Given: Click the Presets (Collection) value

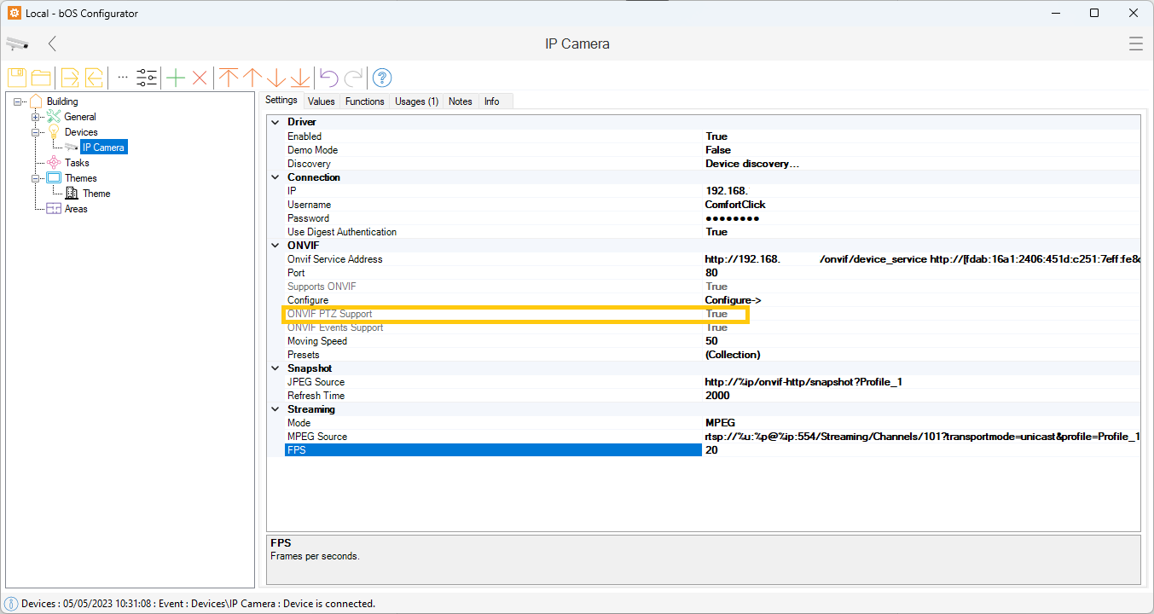Looking at the screenshot, I should 733,355.
